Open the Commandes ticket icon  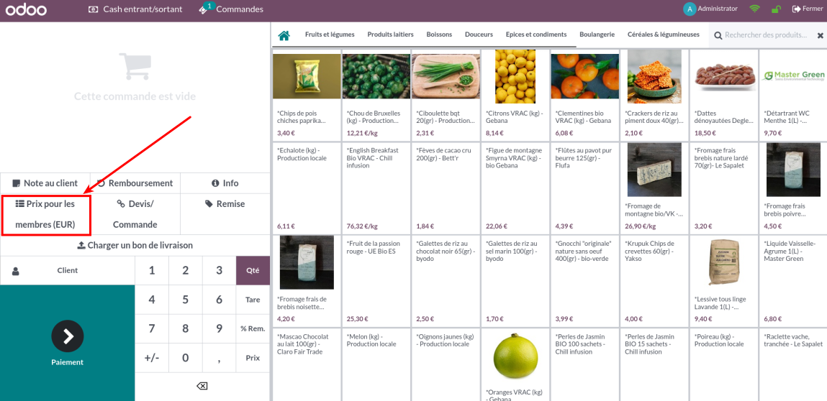pyautogui.click(x=204, y=9)
